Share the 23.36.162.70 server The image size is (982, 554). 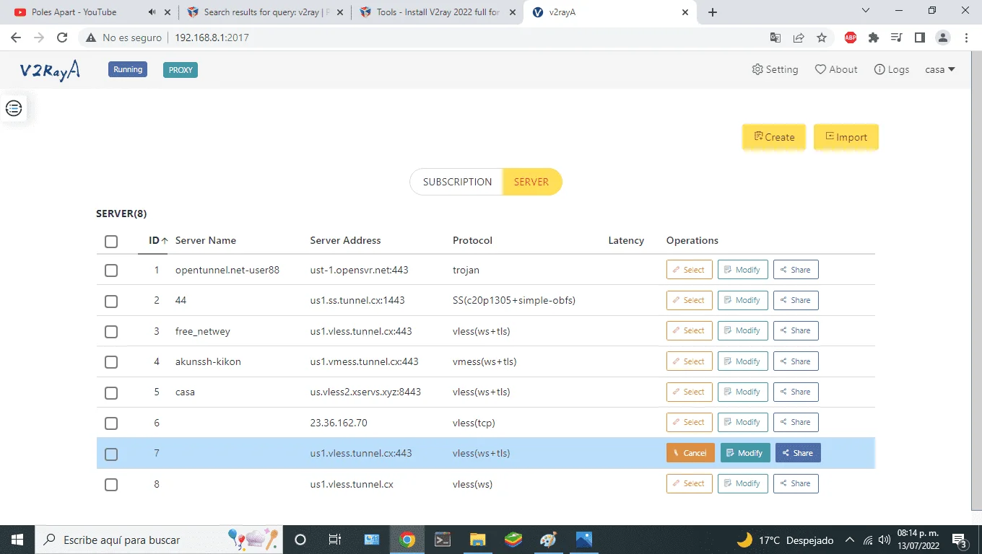796,422
